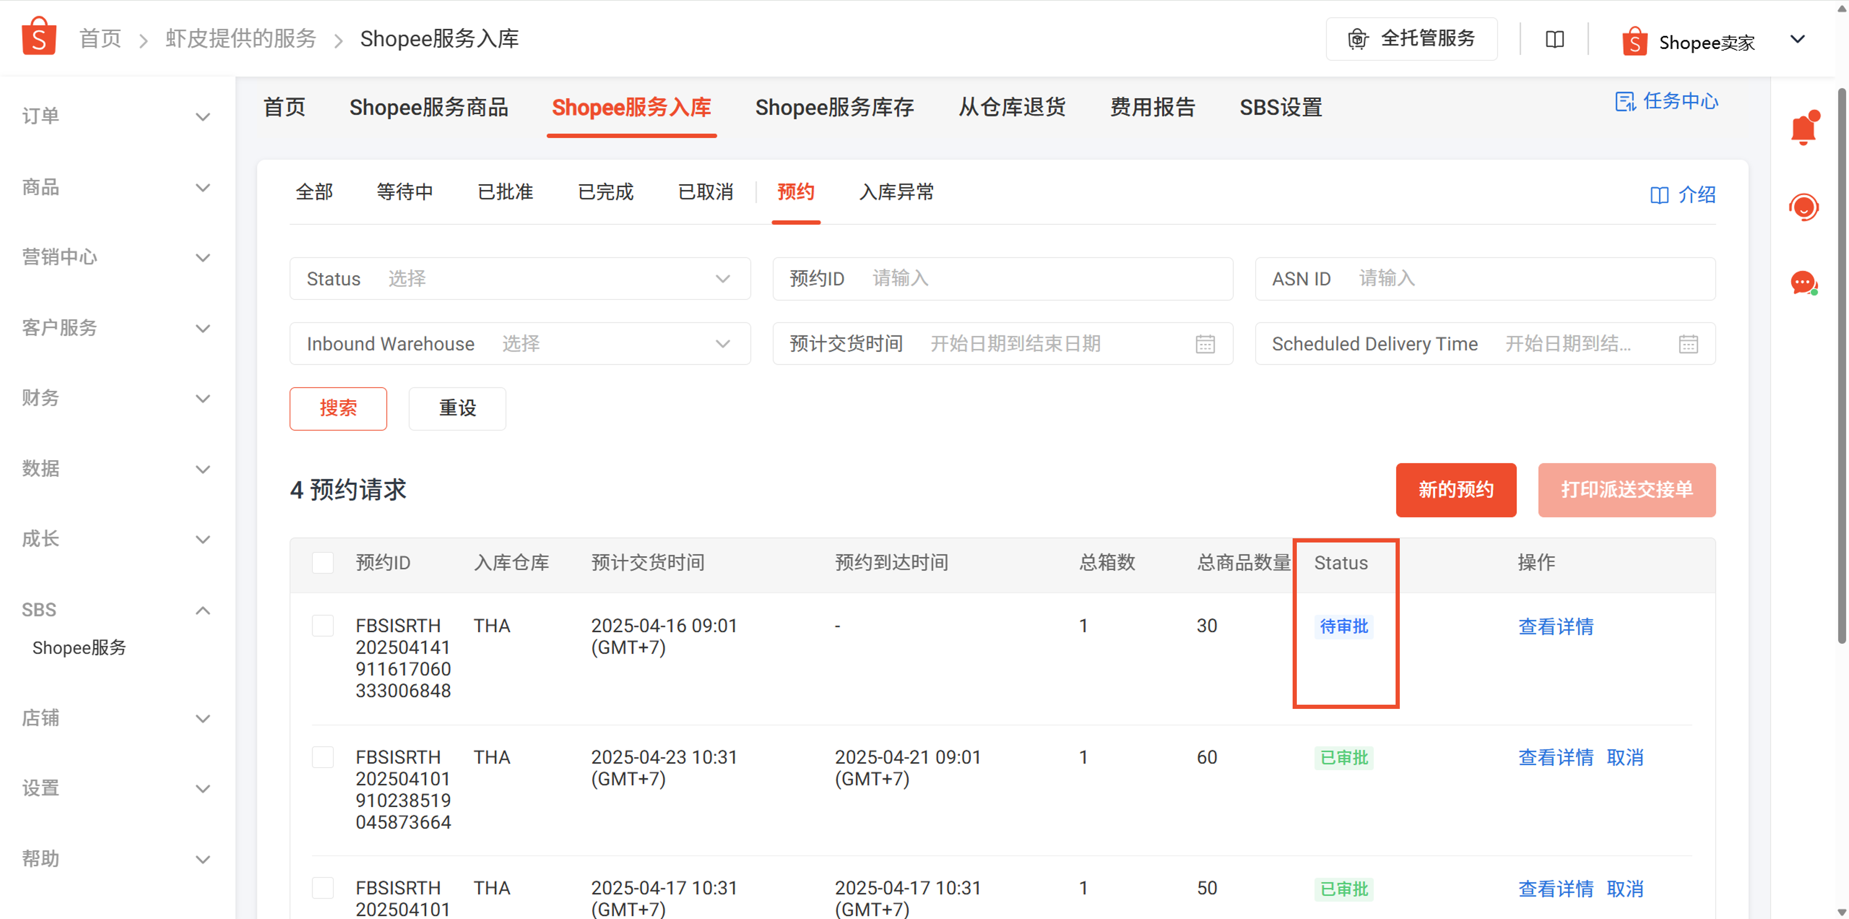Image resolution: width=1849 pixels, height=919 pixels.
Task: Click the 新的预约 button
Action: pyautogui.click(x=1456, y=490)
